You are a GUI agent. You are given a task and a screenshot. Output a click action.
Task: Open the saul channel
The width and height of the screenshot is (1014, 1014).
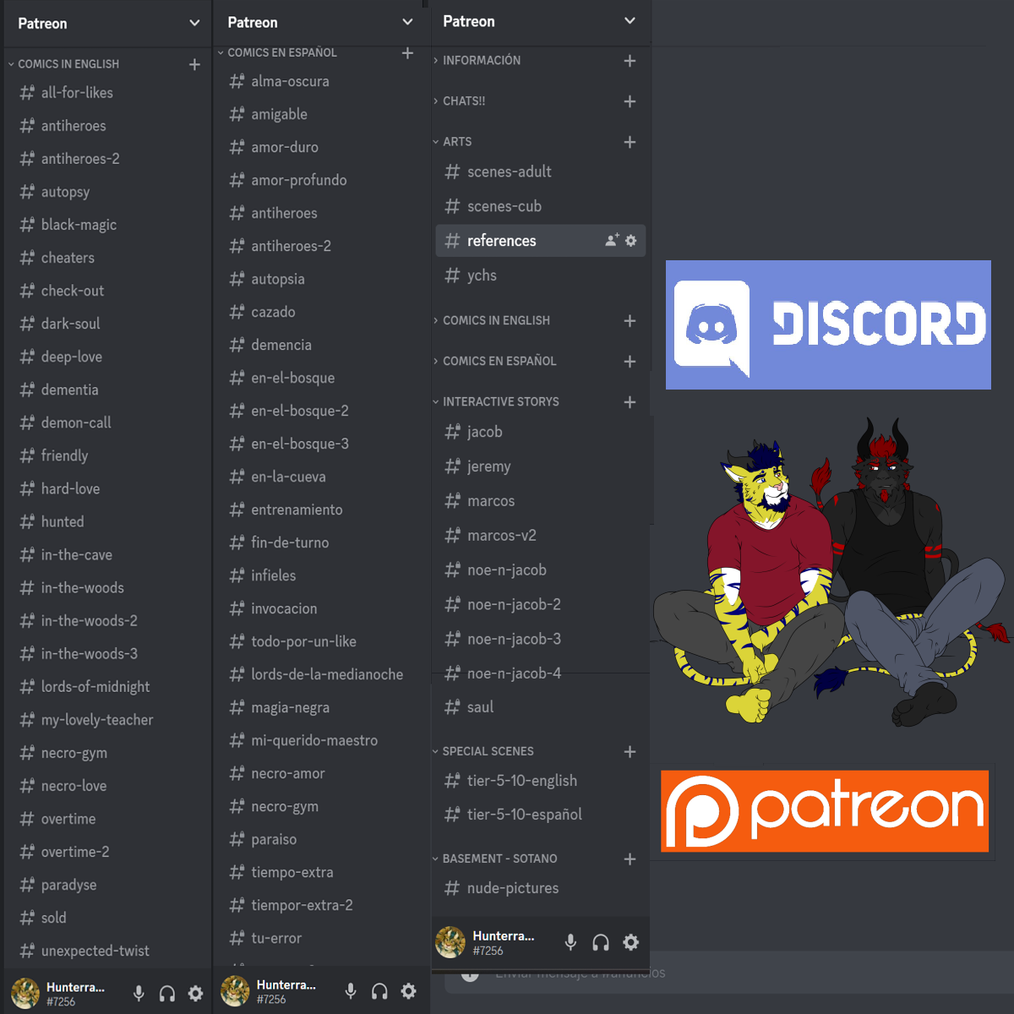tap(541, 707)
